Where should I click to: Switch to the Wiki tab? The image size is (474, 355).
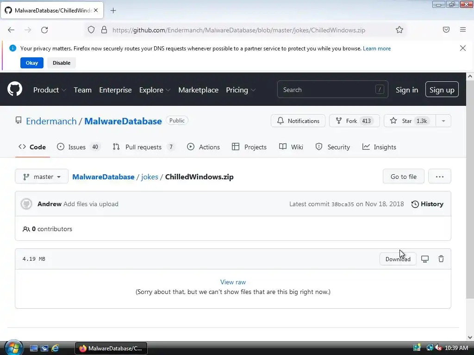(x=291, y=147)
